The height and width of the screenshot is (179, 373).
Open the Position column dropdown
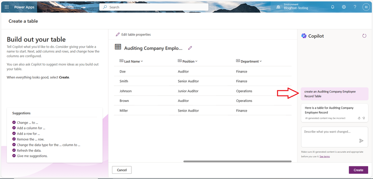pos(196,61)
